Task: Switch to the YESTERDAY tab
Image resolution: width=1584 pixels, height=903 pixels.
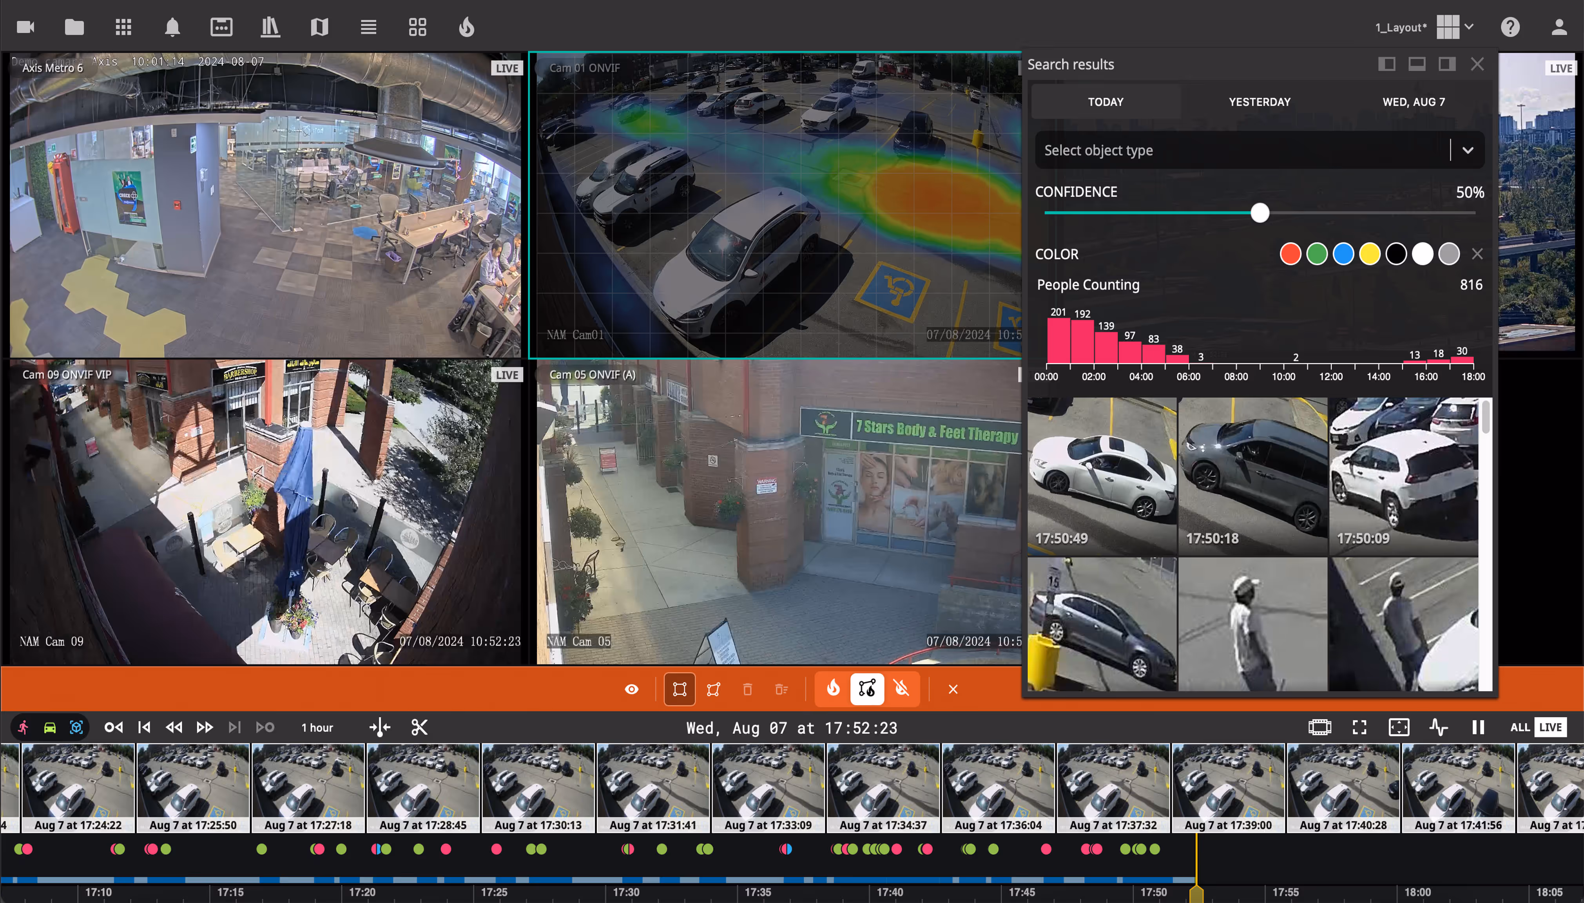Action: click(x=1259, y=102)
